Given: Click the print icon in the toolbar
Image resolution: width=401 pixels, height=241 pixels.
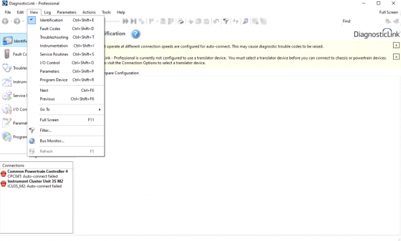Looking at the screenshot, I should point(180,21).
